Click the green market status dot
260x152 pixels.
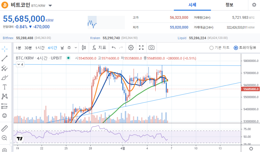coord(68,58)
